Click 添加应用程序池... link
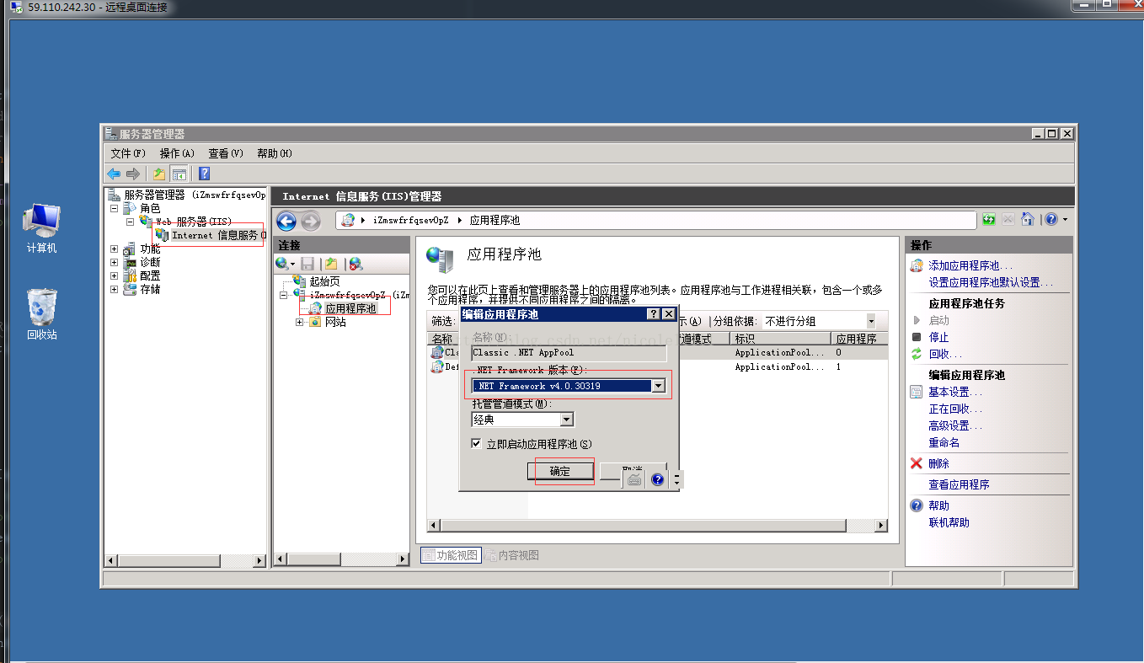The image size is (1144, 663). 971,265
